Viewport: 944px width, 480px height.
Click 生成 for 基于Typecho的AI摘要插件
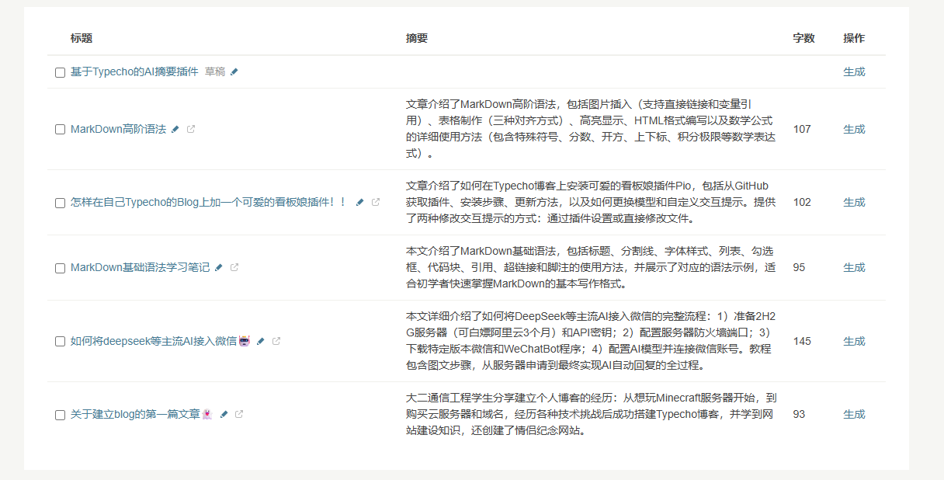click(x=854, y=71)
